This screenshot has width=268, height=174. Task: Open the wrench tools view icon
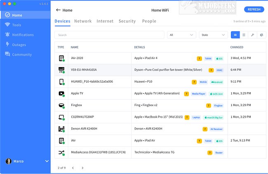pyautogui.click(x=252, y=35)
